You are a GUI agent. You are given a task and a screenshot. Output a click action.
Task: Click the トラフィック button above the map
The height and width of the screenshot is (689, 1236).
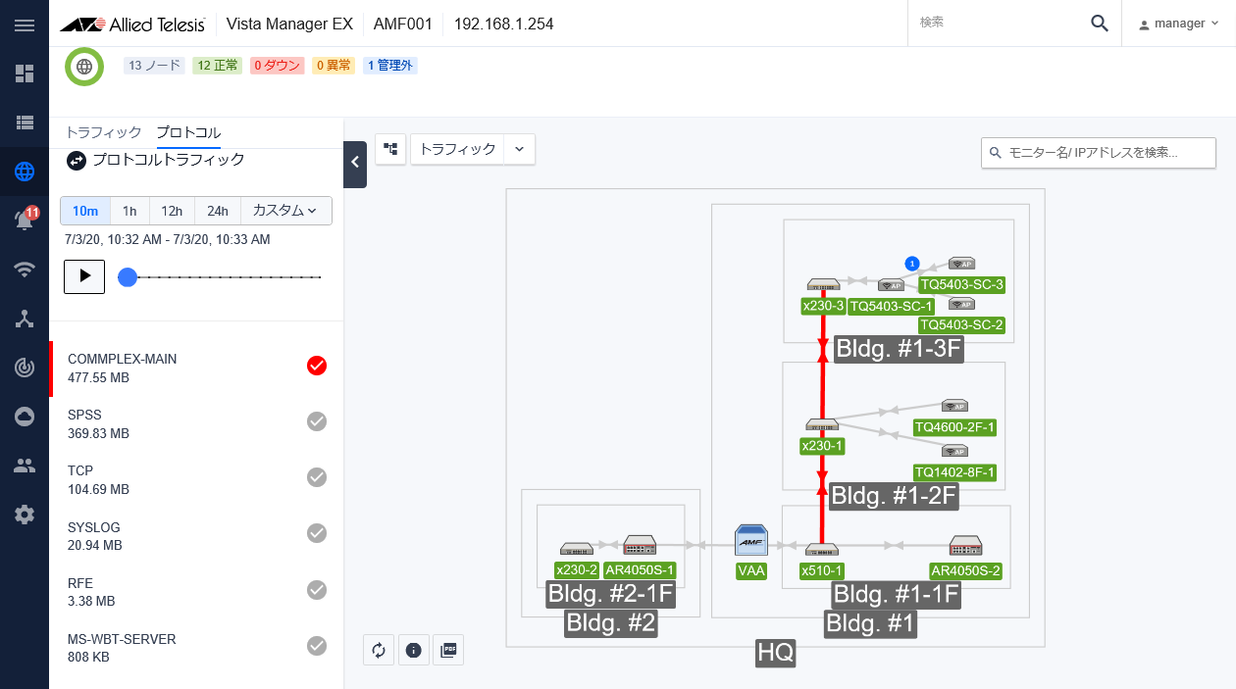click(x=457, y=149)
